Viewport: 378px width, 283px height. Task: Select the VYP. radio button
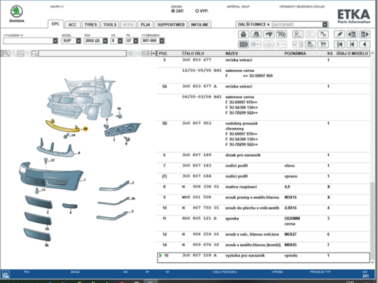(x=197, y=10)
